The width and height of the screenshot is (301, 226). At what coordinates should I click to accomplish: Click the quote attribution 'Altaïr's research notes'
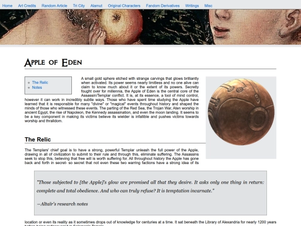[62, 204]
